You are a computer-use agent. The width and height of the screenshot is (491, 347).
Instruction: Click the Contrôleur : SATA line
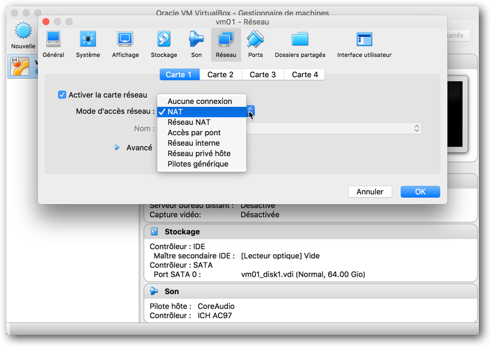[181, 265]
